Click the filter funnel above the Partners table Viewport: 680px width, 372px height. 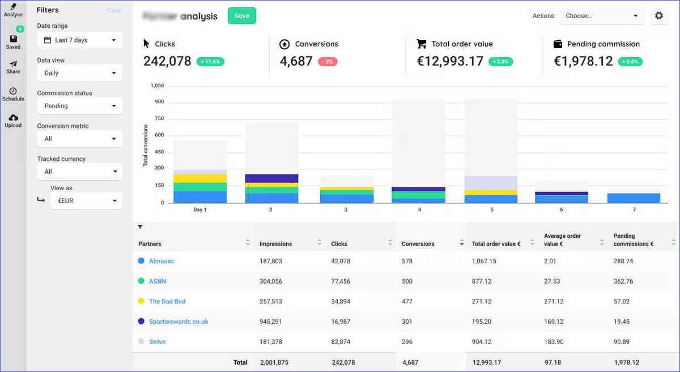point(140,226)
